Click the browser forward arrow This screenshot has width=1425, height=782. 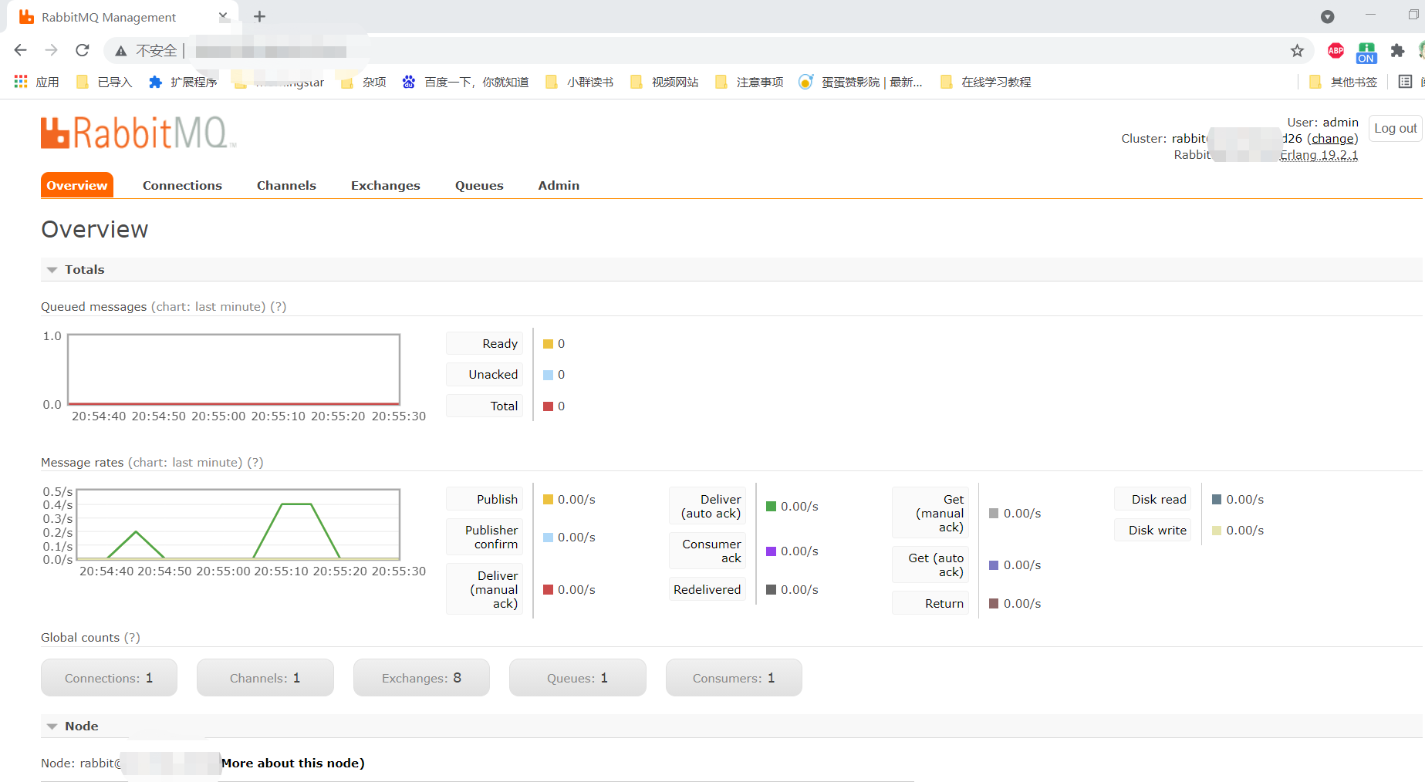(52, 50)
